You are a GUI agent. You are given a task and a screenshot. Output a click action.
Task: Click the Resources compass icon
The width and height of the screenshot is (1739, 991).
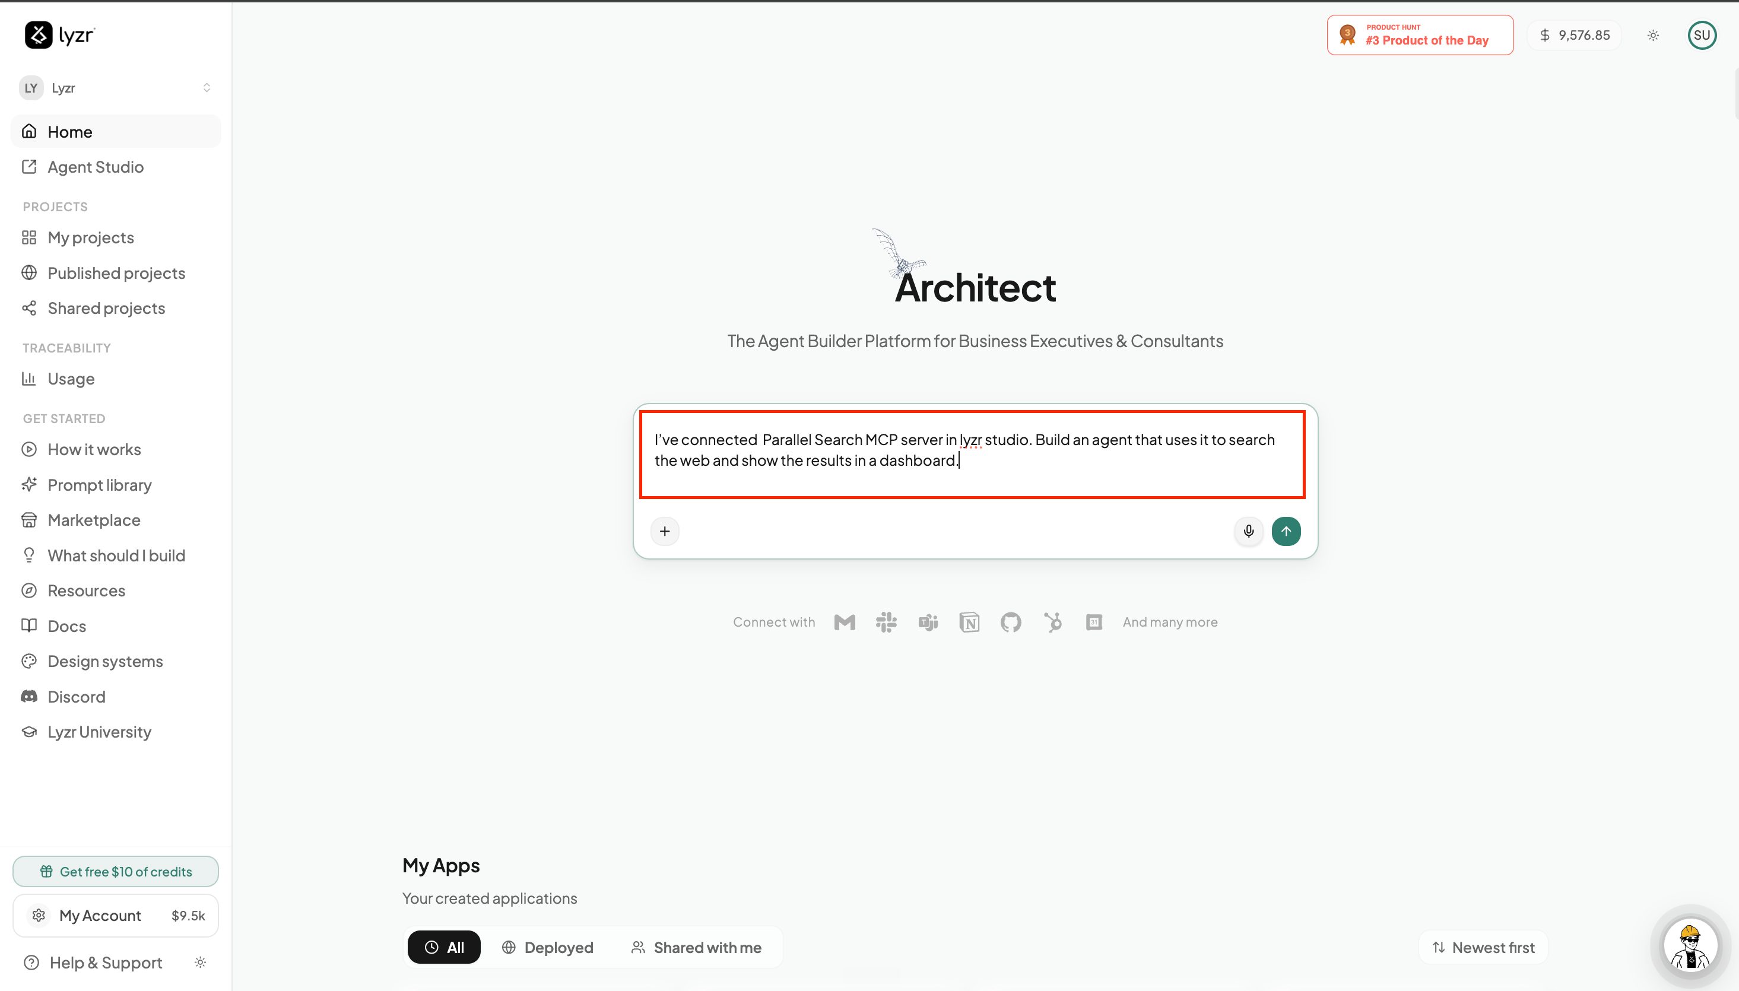click(x=28, y=590)
